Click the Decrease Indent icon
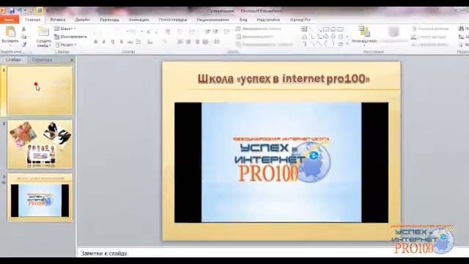 click(x=208, y=32)
